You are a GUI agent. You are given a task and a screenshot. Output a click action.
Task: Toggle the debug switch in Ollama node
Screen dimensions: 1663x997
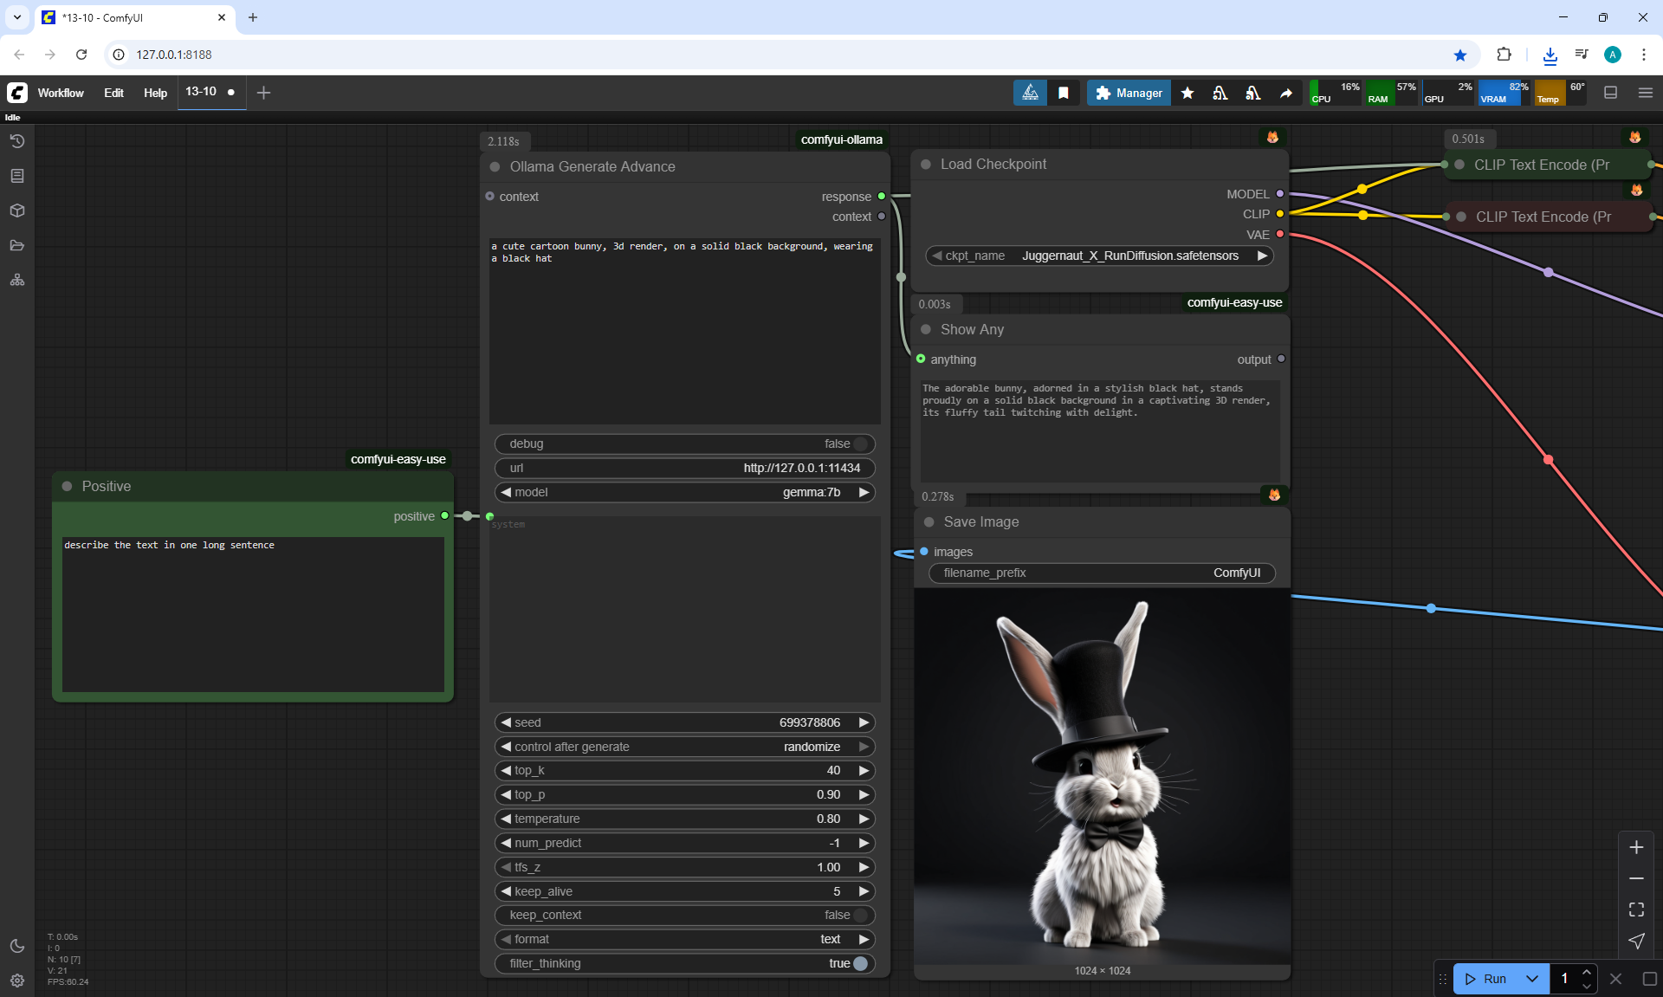[859, 443]
